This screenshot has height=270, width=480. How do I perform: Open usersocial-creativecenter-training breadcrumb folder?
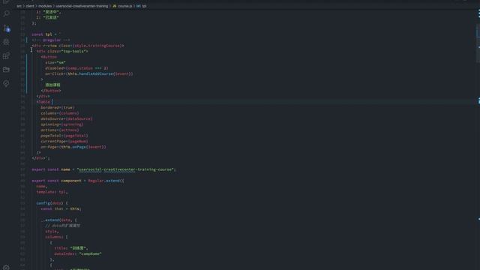82,6
